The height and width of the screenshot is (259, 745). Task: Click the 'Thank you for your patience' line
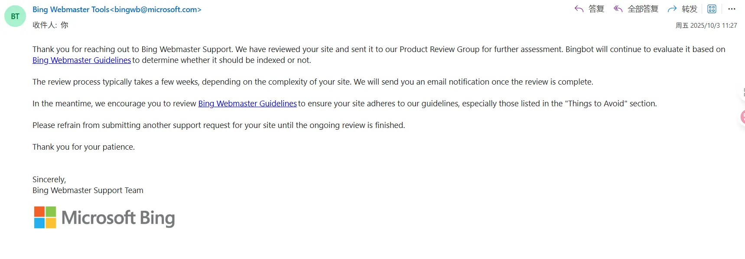(x=84, y=147)
